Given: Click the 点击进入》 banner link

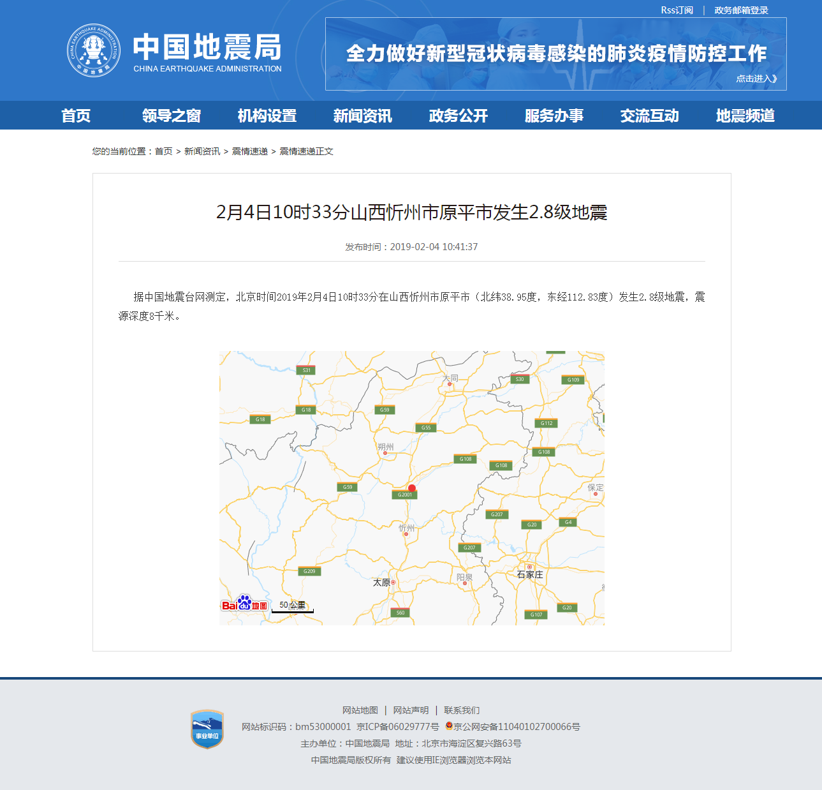Looking at the screenshot, I should click(x=756, y=78).
